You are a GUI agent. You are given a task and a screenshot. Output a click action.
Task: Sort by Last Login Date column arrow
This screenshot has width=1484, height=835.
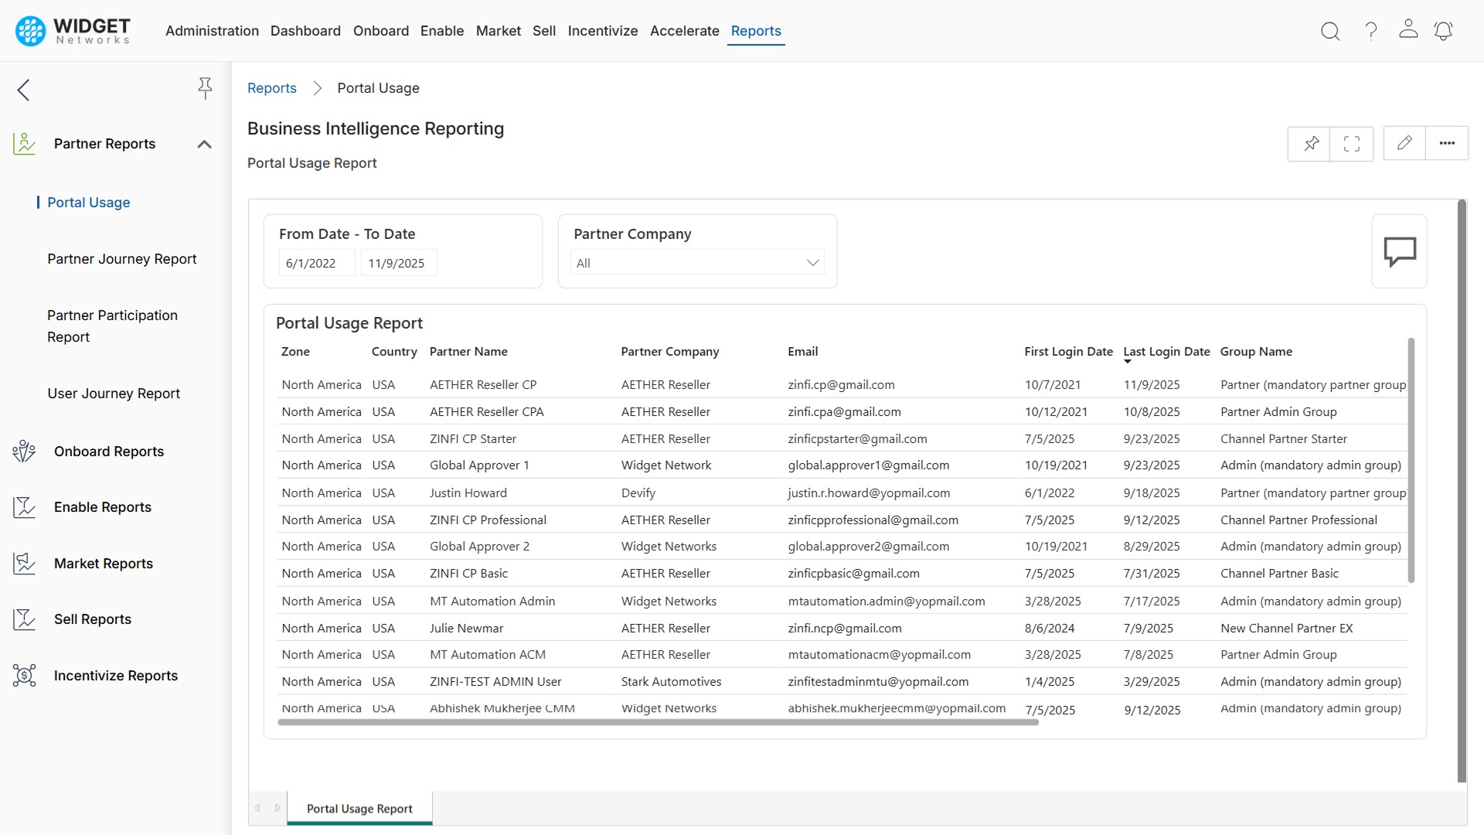click(1128, 361)
